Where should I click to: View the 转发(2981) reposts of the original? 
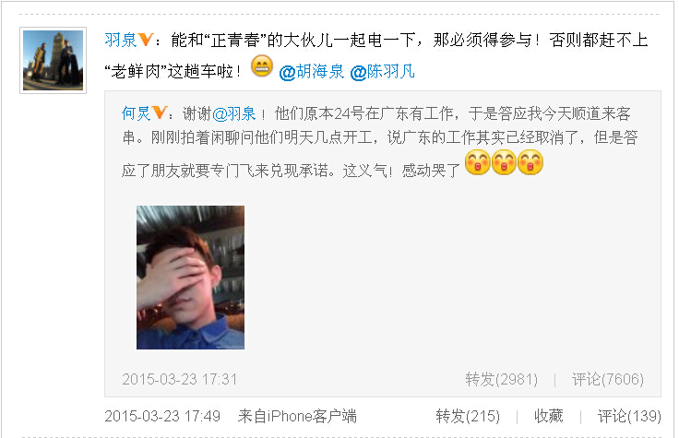tap(502, 379)
